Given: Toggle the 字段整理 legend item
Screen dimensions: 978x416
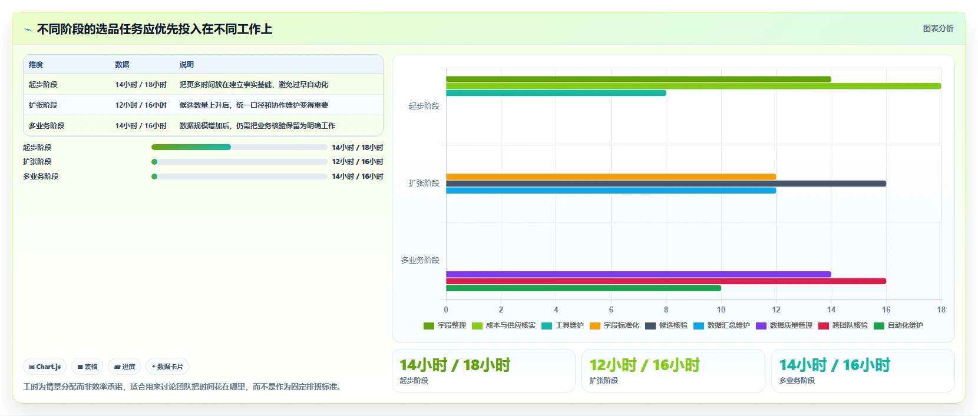Looking at the screenshot, I should (x=445, y=325).
